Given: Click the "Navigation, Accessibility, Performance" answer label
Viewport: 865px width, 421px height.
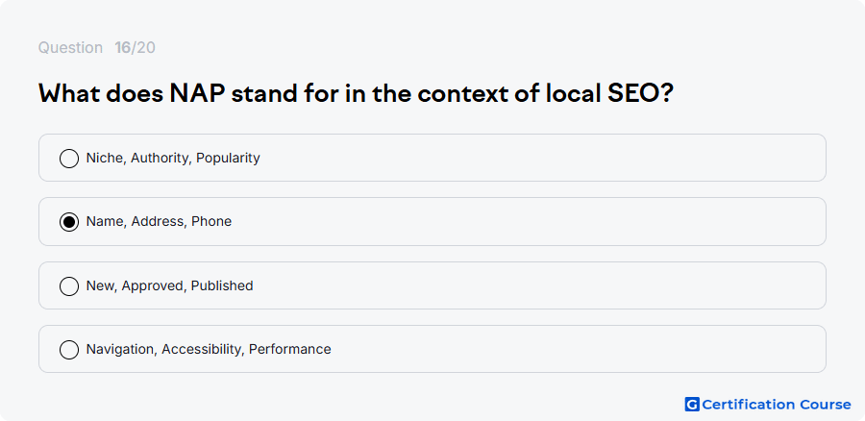Looking at the screenshot, I should (209, 349).
